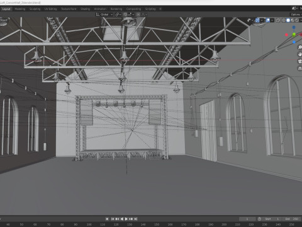Toggle proportional editing button
The image size is (302, 227).
coord(138,15)
